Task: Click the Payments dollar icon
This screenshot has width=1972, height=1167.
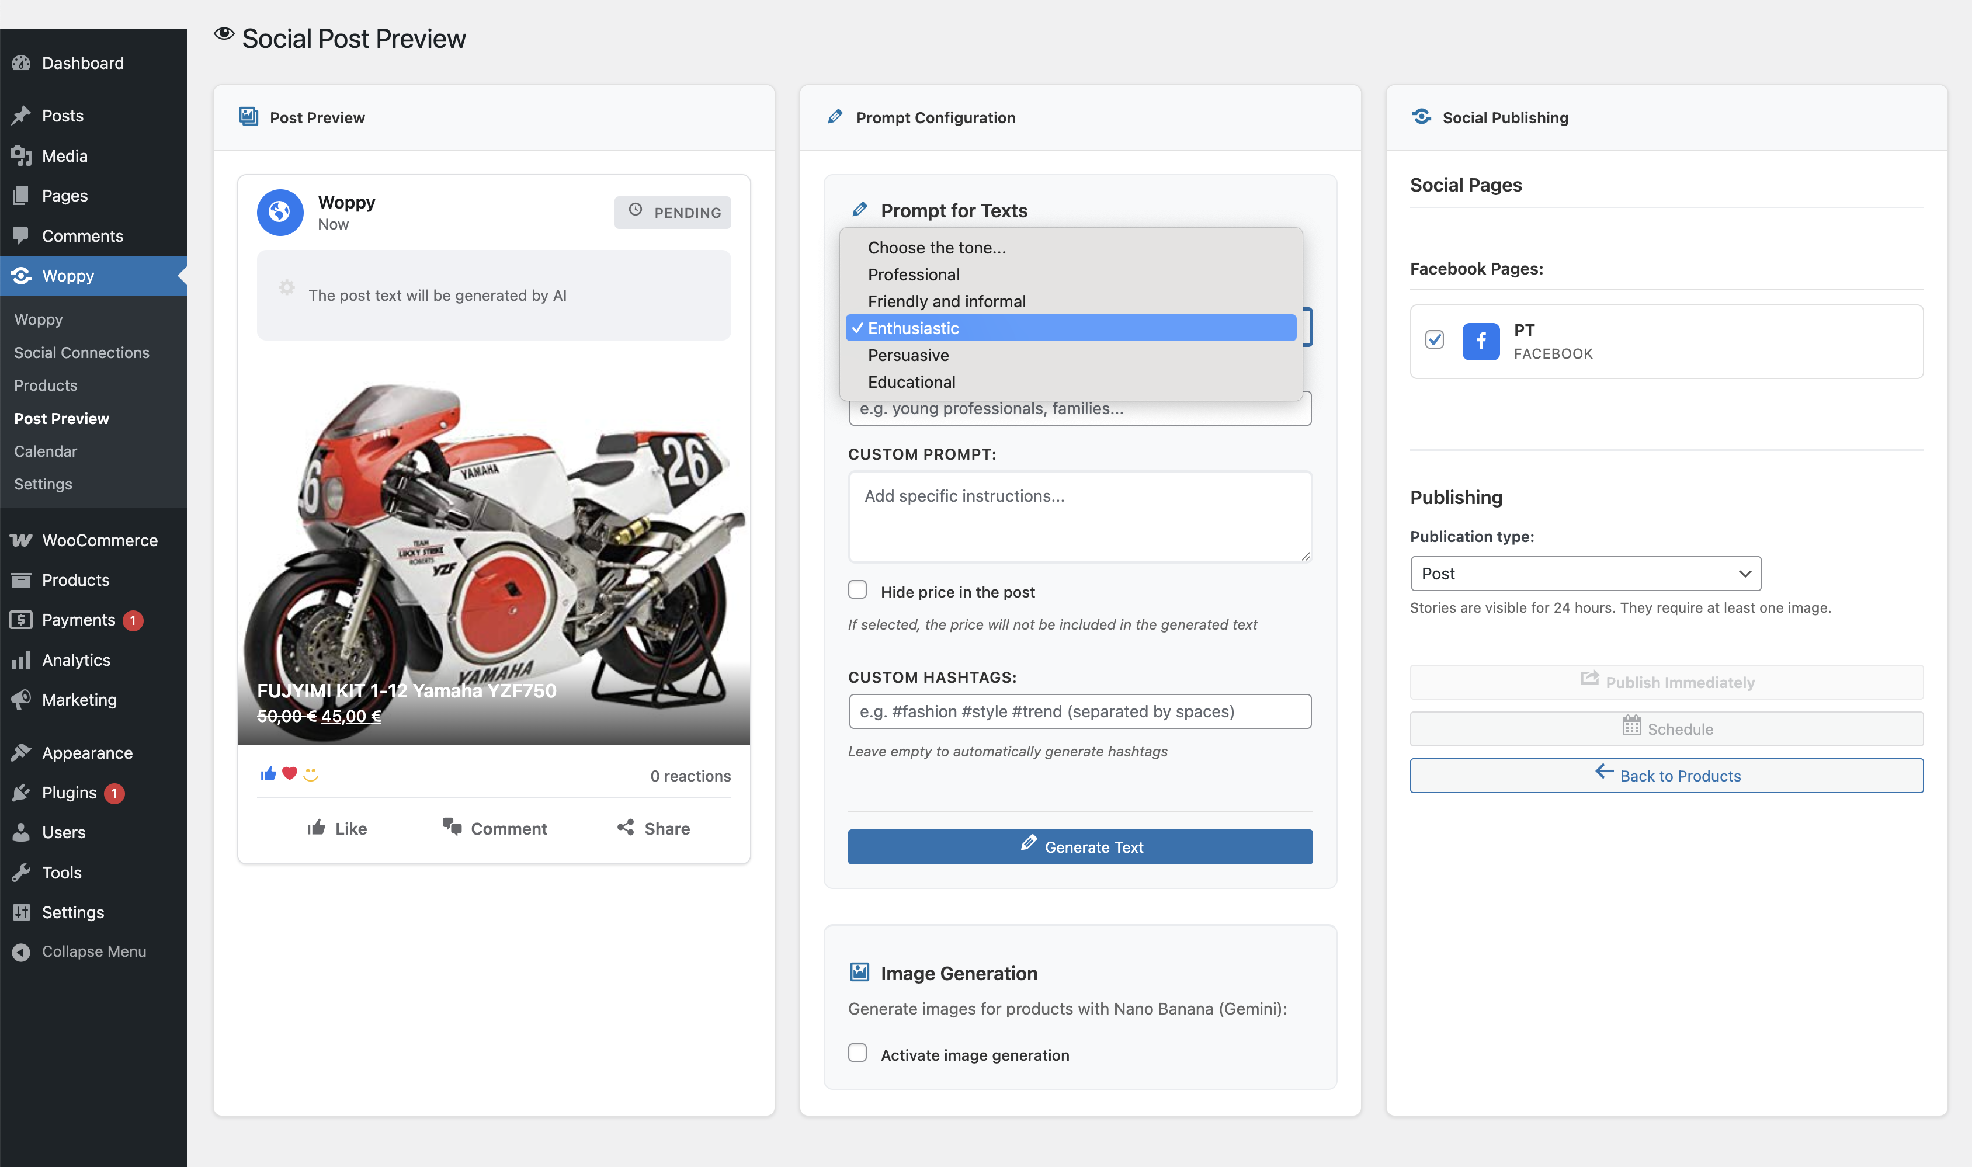Action: pos(21,620)
